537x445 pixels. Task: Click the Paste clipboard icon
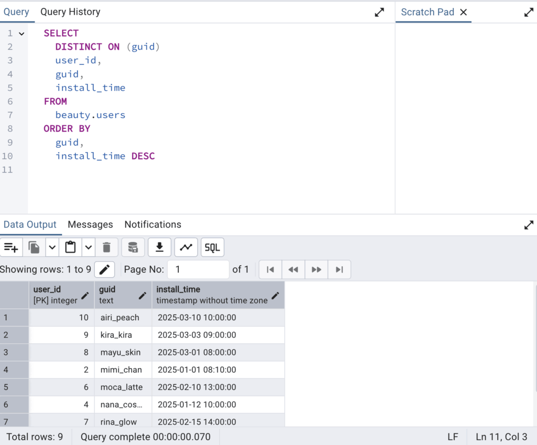[x=71, y=247]
